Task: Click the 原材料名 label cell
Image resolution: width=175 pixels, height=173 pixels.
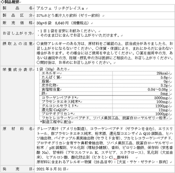Action: pos(18,145)
